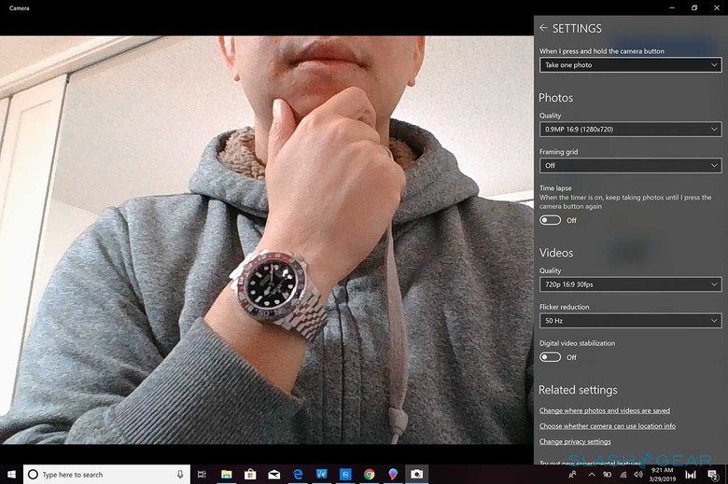728x484 pixels.
Task: Click the Cortana circle icon in search box
Action: coord(33,475)
